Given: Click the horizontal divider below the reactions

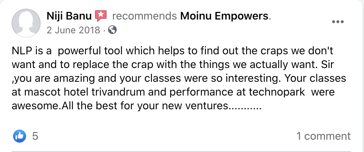Looking at the screenshot, I should pos(182,151).
